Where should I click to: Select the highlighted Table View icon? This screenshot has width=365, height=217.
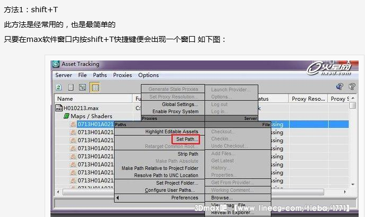[x=95, y=88]
